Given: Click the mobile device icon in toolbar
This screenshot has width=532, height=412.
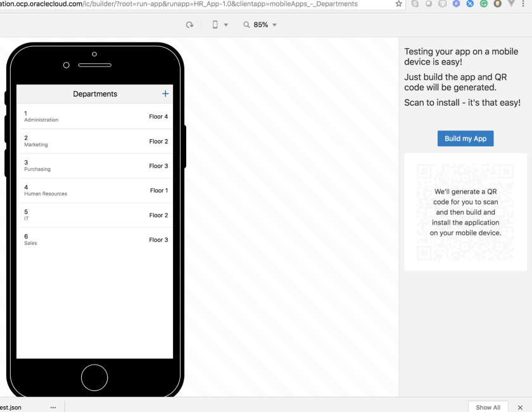Looking at the screenshot, I should (215, 25).
